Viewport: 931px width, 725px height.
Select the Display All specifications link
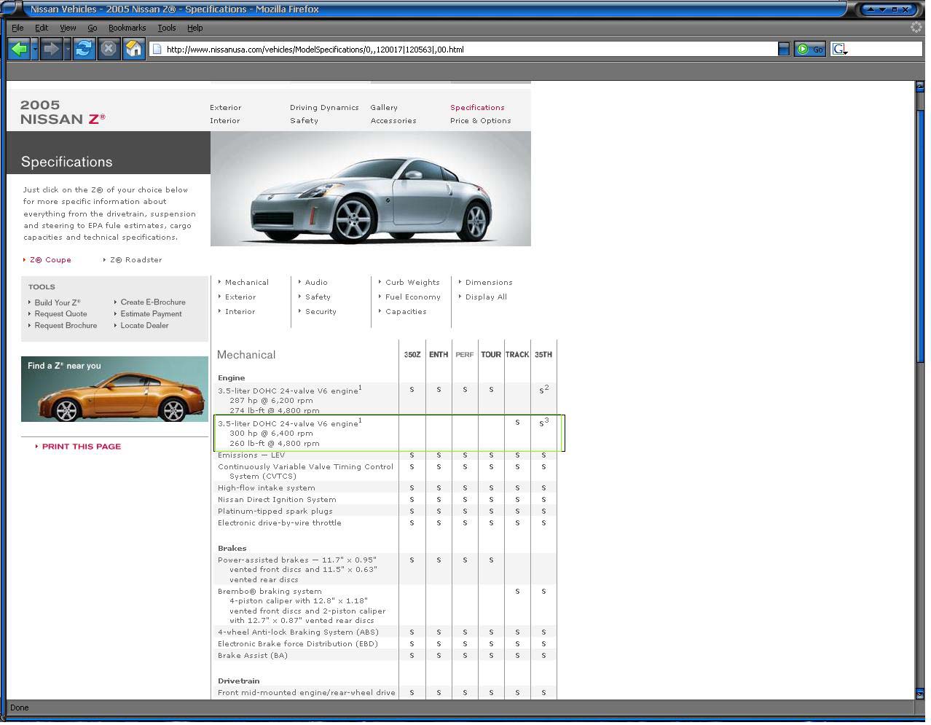pyautogui.click(x=486, y=297)
